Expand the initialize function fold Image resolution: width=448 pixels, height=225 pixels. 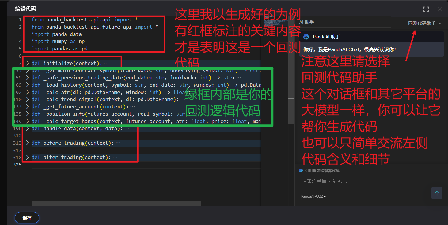point(27,63)
